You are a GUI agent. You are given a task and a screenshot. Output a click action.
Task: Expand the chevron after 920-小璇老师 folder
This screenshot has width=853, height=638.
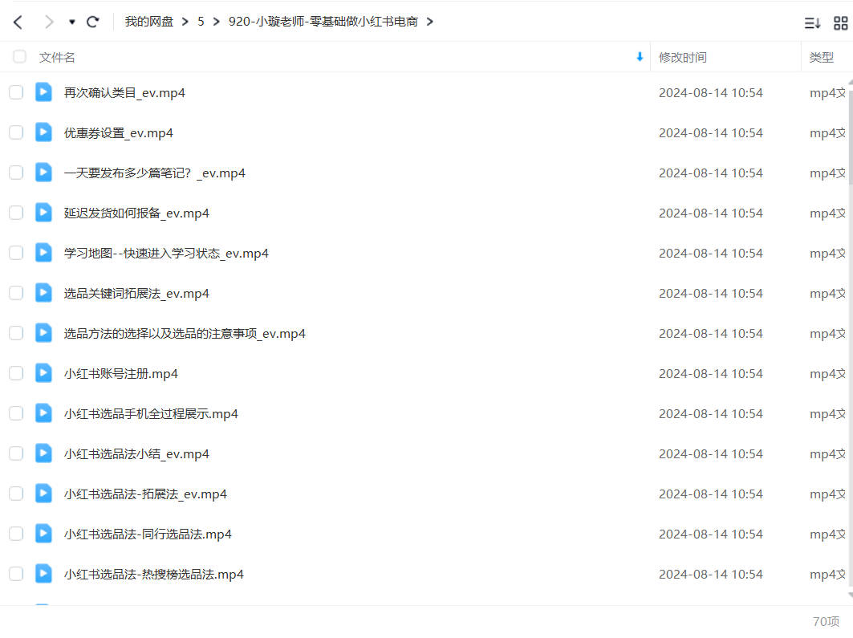(x=430, y=22)
